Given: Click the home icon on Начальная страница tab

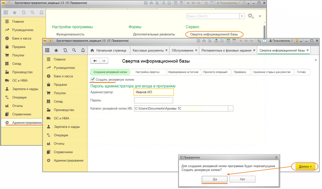Looking at the screenshot, I should 92,50.
